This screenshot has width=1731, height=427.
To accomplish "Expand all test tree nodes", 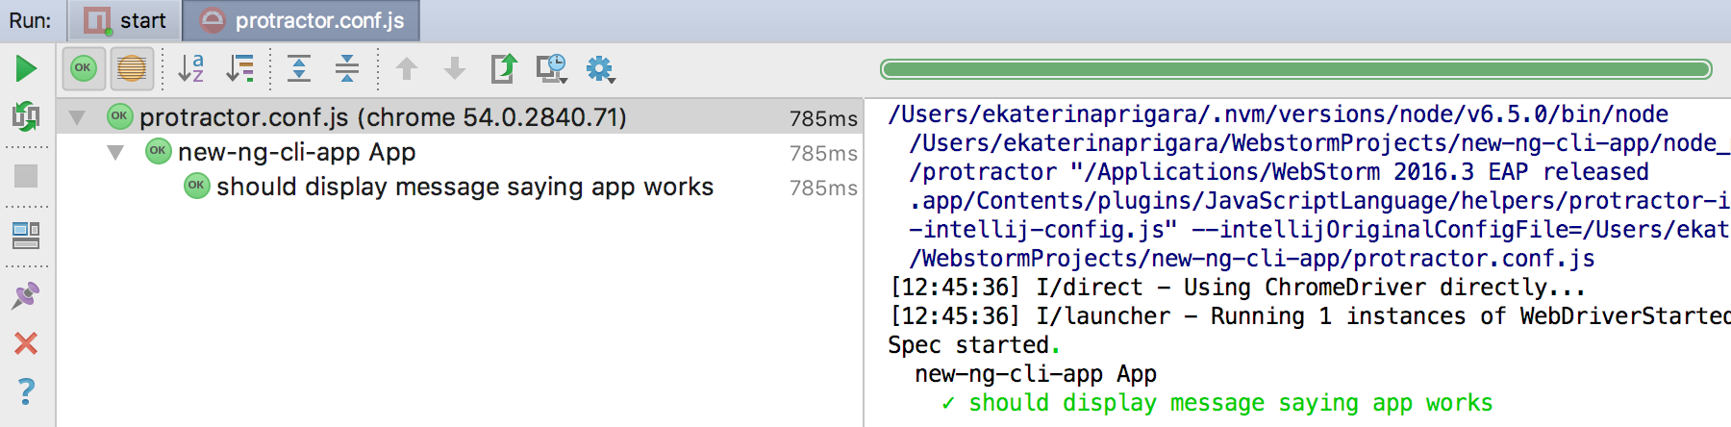I will pyautogui.click(x=299, y=68).
